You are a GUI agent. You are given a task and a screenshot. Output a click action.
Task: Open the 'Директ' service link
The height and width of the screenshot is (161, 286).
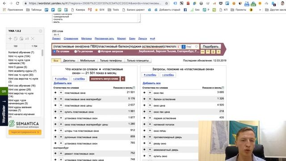(x=56, y=38)
